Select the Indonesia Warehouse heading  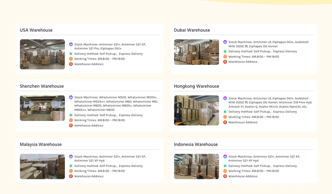[196, 144]
